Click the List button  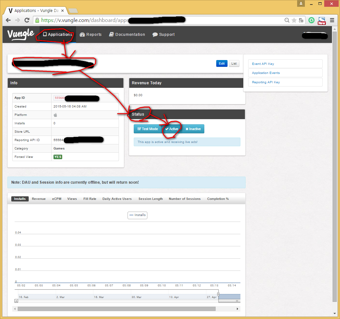click(x=234, y=64)
